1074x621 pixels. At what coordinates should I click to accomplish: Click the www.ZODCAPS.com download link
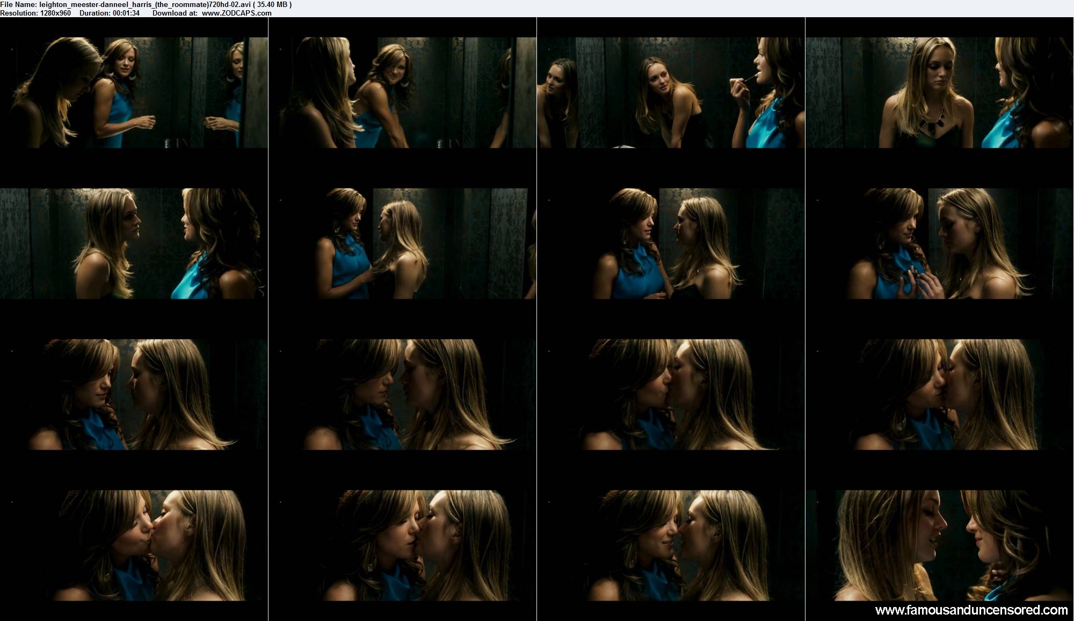click(x=236, y=13)
